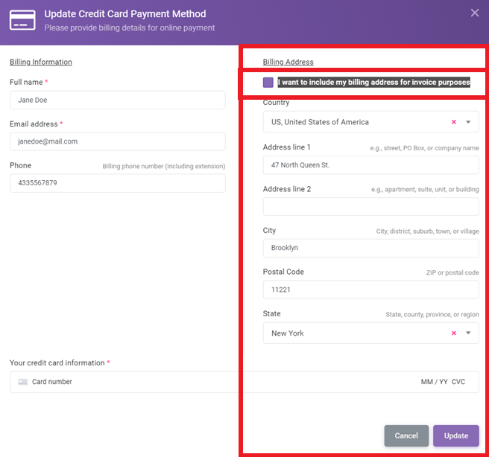The width and height of the screenshot is (489, 457).
Task: Click the Email address field
Action: pyautogui.click(x=117, y=141)
